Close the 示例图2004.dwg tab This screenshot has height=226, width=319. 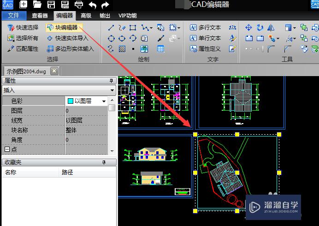pos(54,71)
